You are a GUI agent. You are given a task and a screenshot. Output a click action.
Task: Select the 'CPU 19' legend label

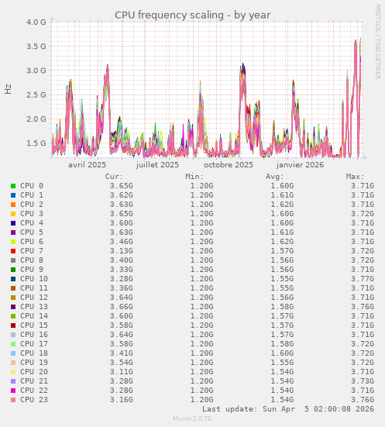pos(34,363)
